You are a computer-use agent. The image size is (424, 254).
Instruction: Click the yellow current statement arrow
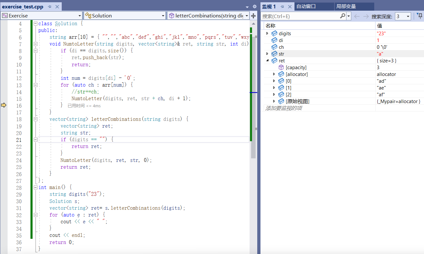point(4,105)
